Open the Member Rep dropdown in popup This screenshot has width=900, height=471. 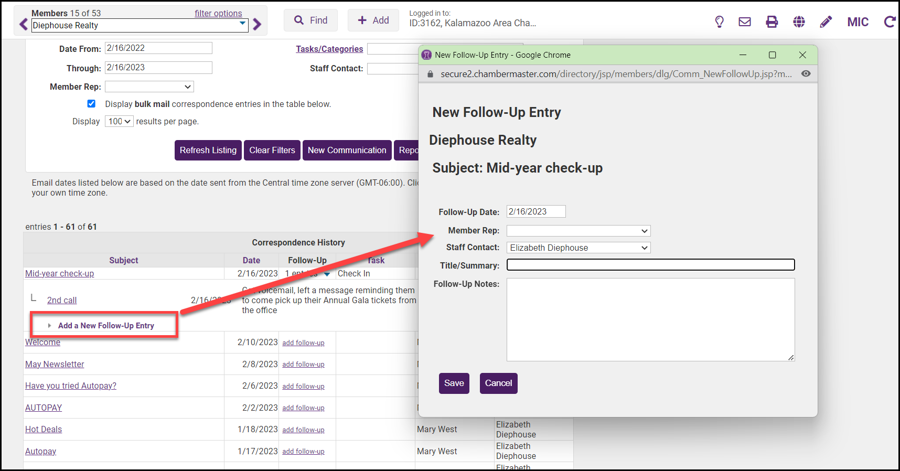(578, 231)
